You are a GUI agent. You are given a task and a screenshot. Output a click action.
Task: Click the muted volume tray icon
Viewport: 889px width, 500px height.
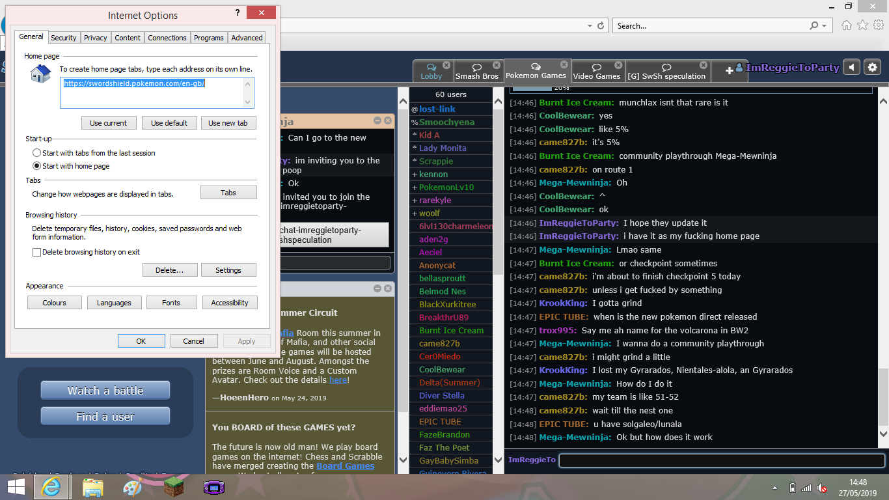[822, 488]
